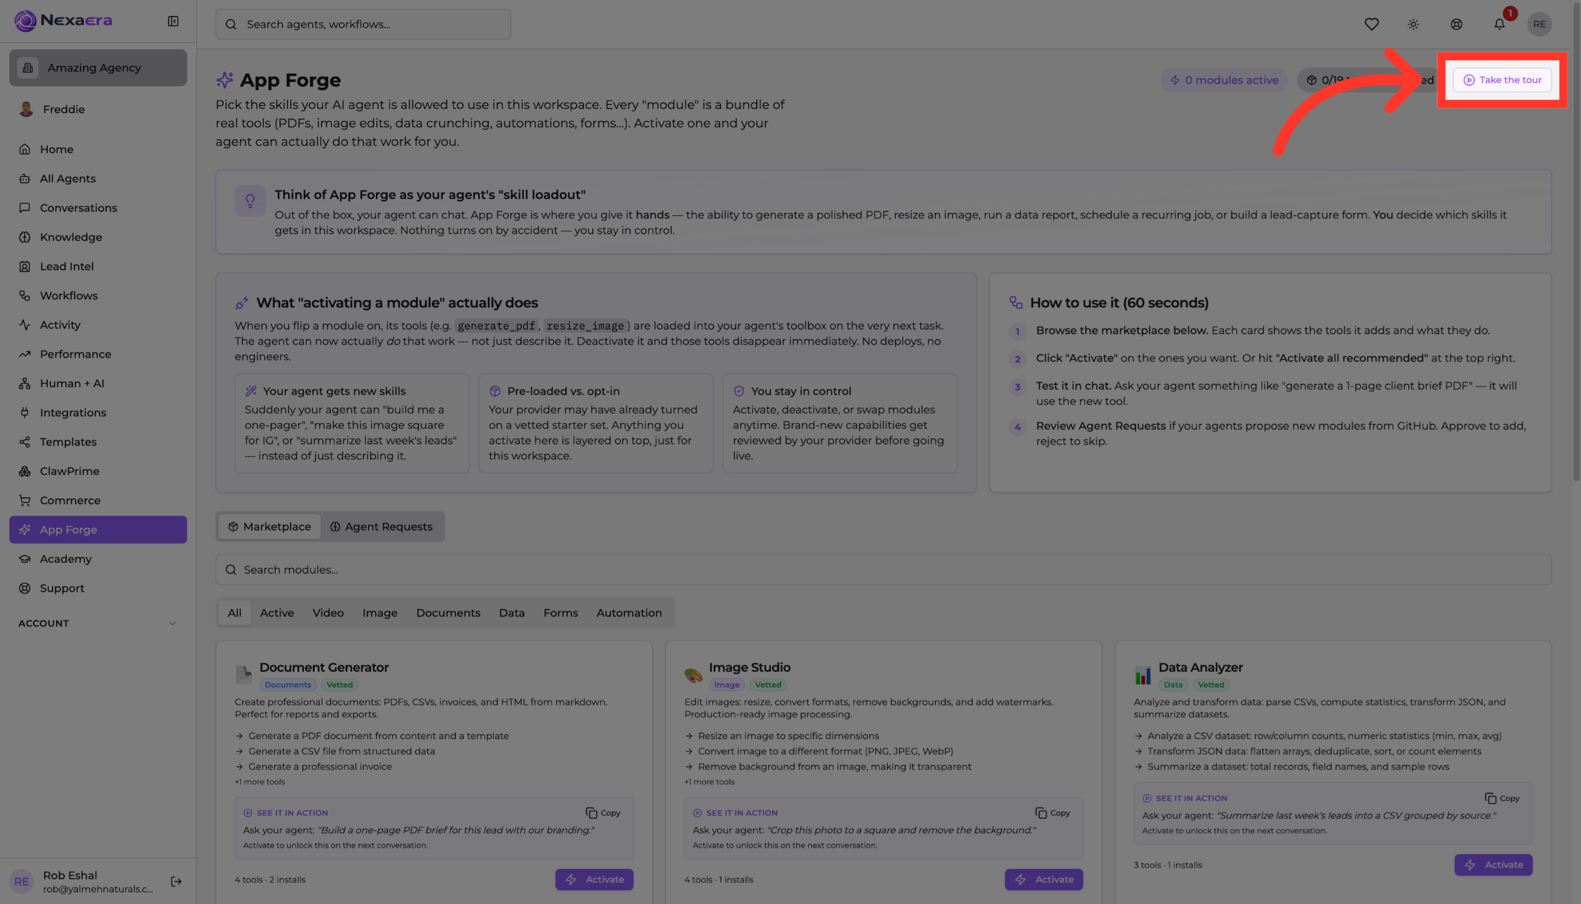Open notifications bell icon
The height and width of the screenshot is (904, 1581).
click(1499, 24)
